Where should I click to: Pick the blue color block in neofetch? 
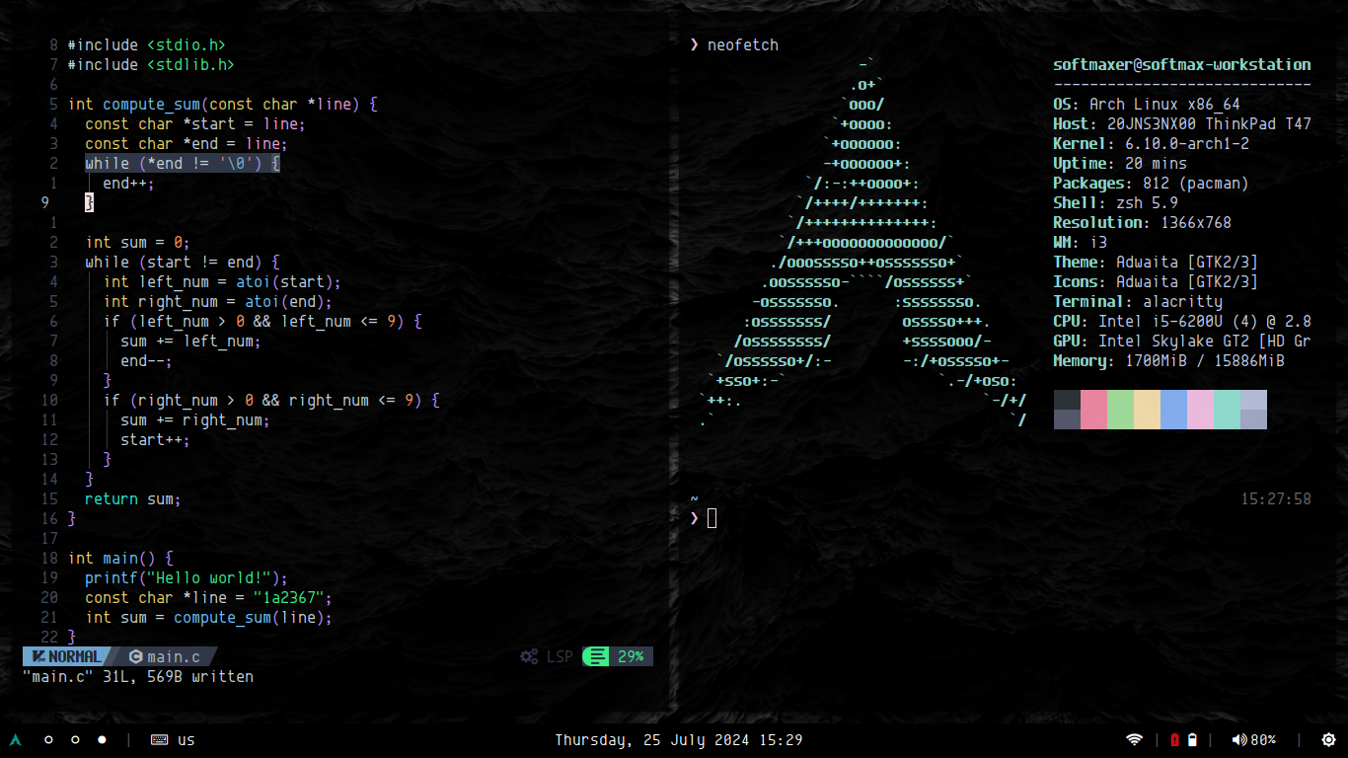pos(1173,410)
